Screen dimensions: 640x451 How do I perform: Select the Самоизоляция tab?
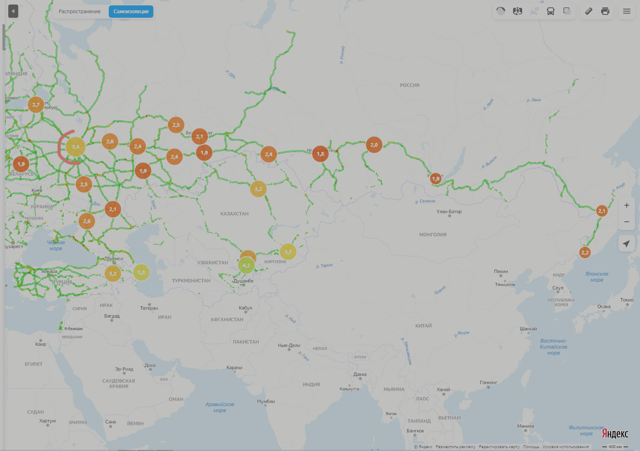pyautogui.click(x=131, y=12)
